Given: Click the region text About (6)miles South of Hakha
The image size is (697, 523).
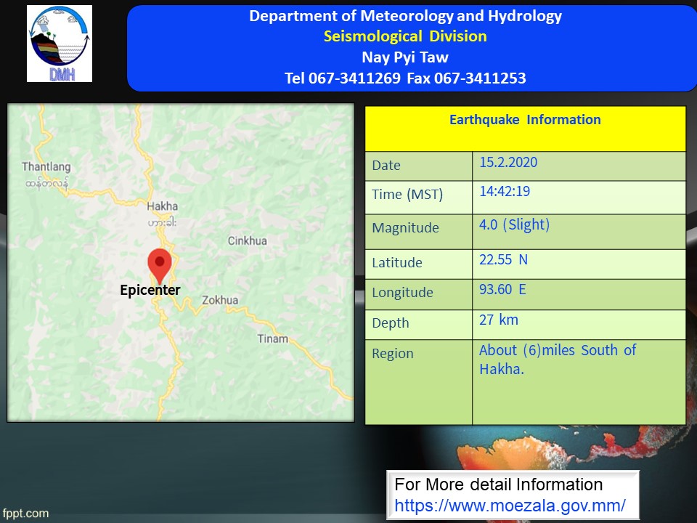Looking at the screenshot, I should coord(558,360).
